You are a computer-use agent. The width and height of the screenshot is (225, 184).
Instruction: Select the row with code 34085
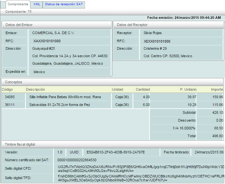coord(10,97)
